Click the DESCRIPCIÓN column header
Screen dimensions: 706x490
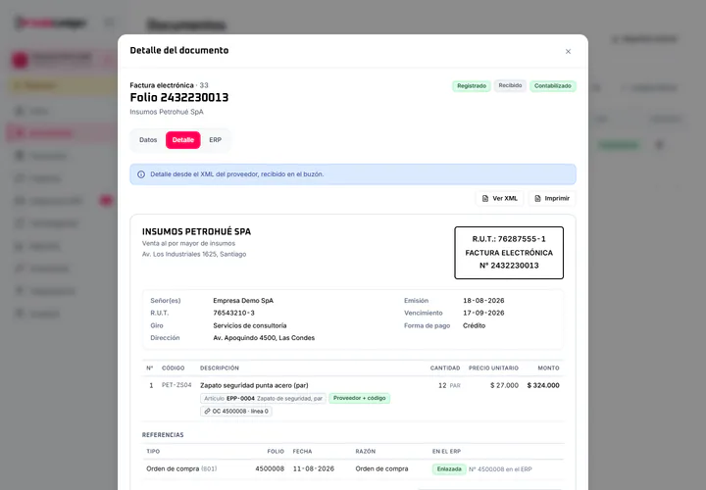220,368
